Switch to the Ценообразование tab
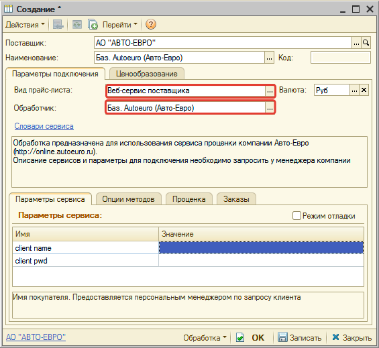Viewport: 379px width, 348px height. pyautogui.click(x=147, y=74)
